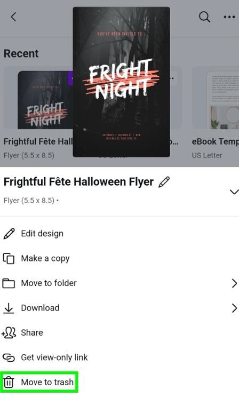The height and width of the screenshot is (405, 239).
Task: Click the Make a copy icon
Action: (x=9, y=258)
